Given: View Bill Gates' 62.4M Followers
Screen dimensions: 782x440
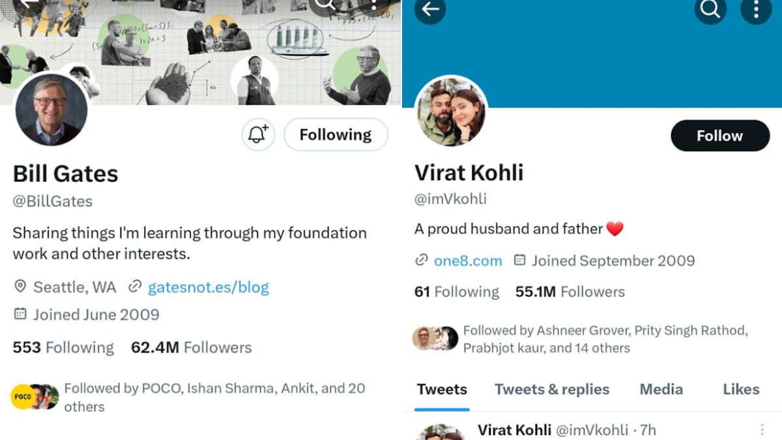Looking at the screenshot, I should 191,348.
